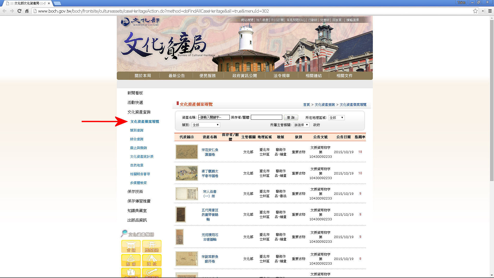Image resolution: width=494 pixels, height=278 pixels.
Task: Open 活動快遞 in the sidebar
Action: [135, 102]
